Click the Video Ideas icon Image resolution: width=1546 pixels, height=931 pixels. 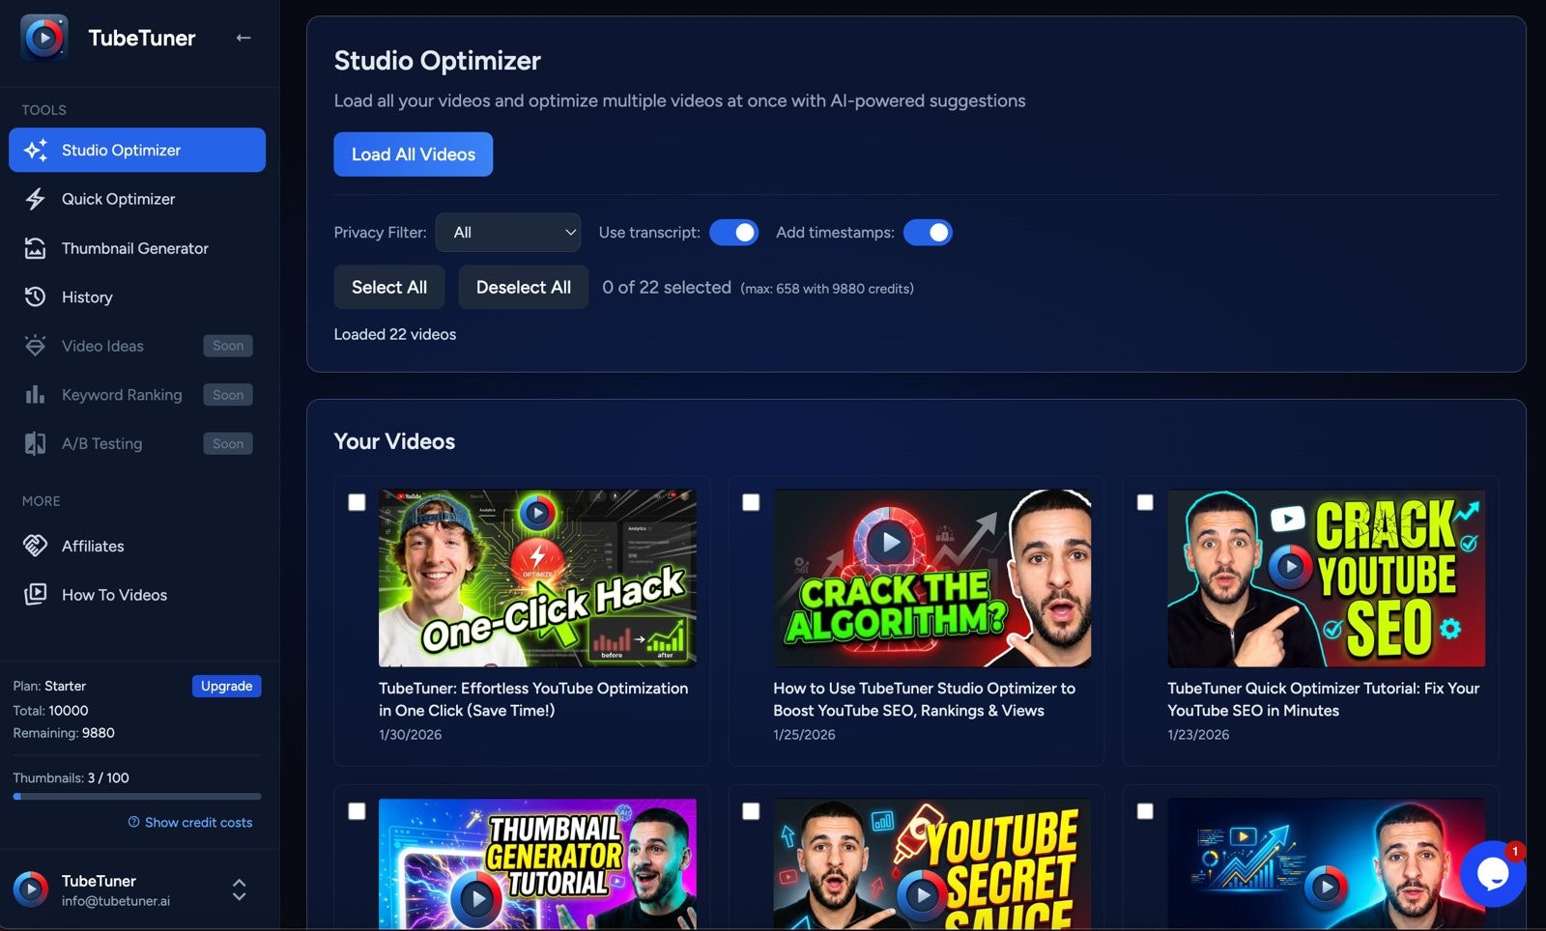point(35,345)
